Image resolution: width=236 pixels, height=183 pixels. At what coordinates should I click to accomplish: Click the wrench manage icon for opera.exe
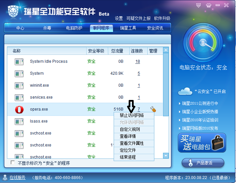[153, 109]
